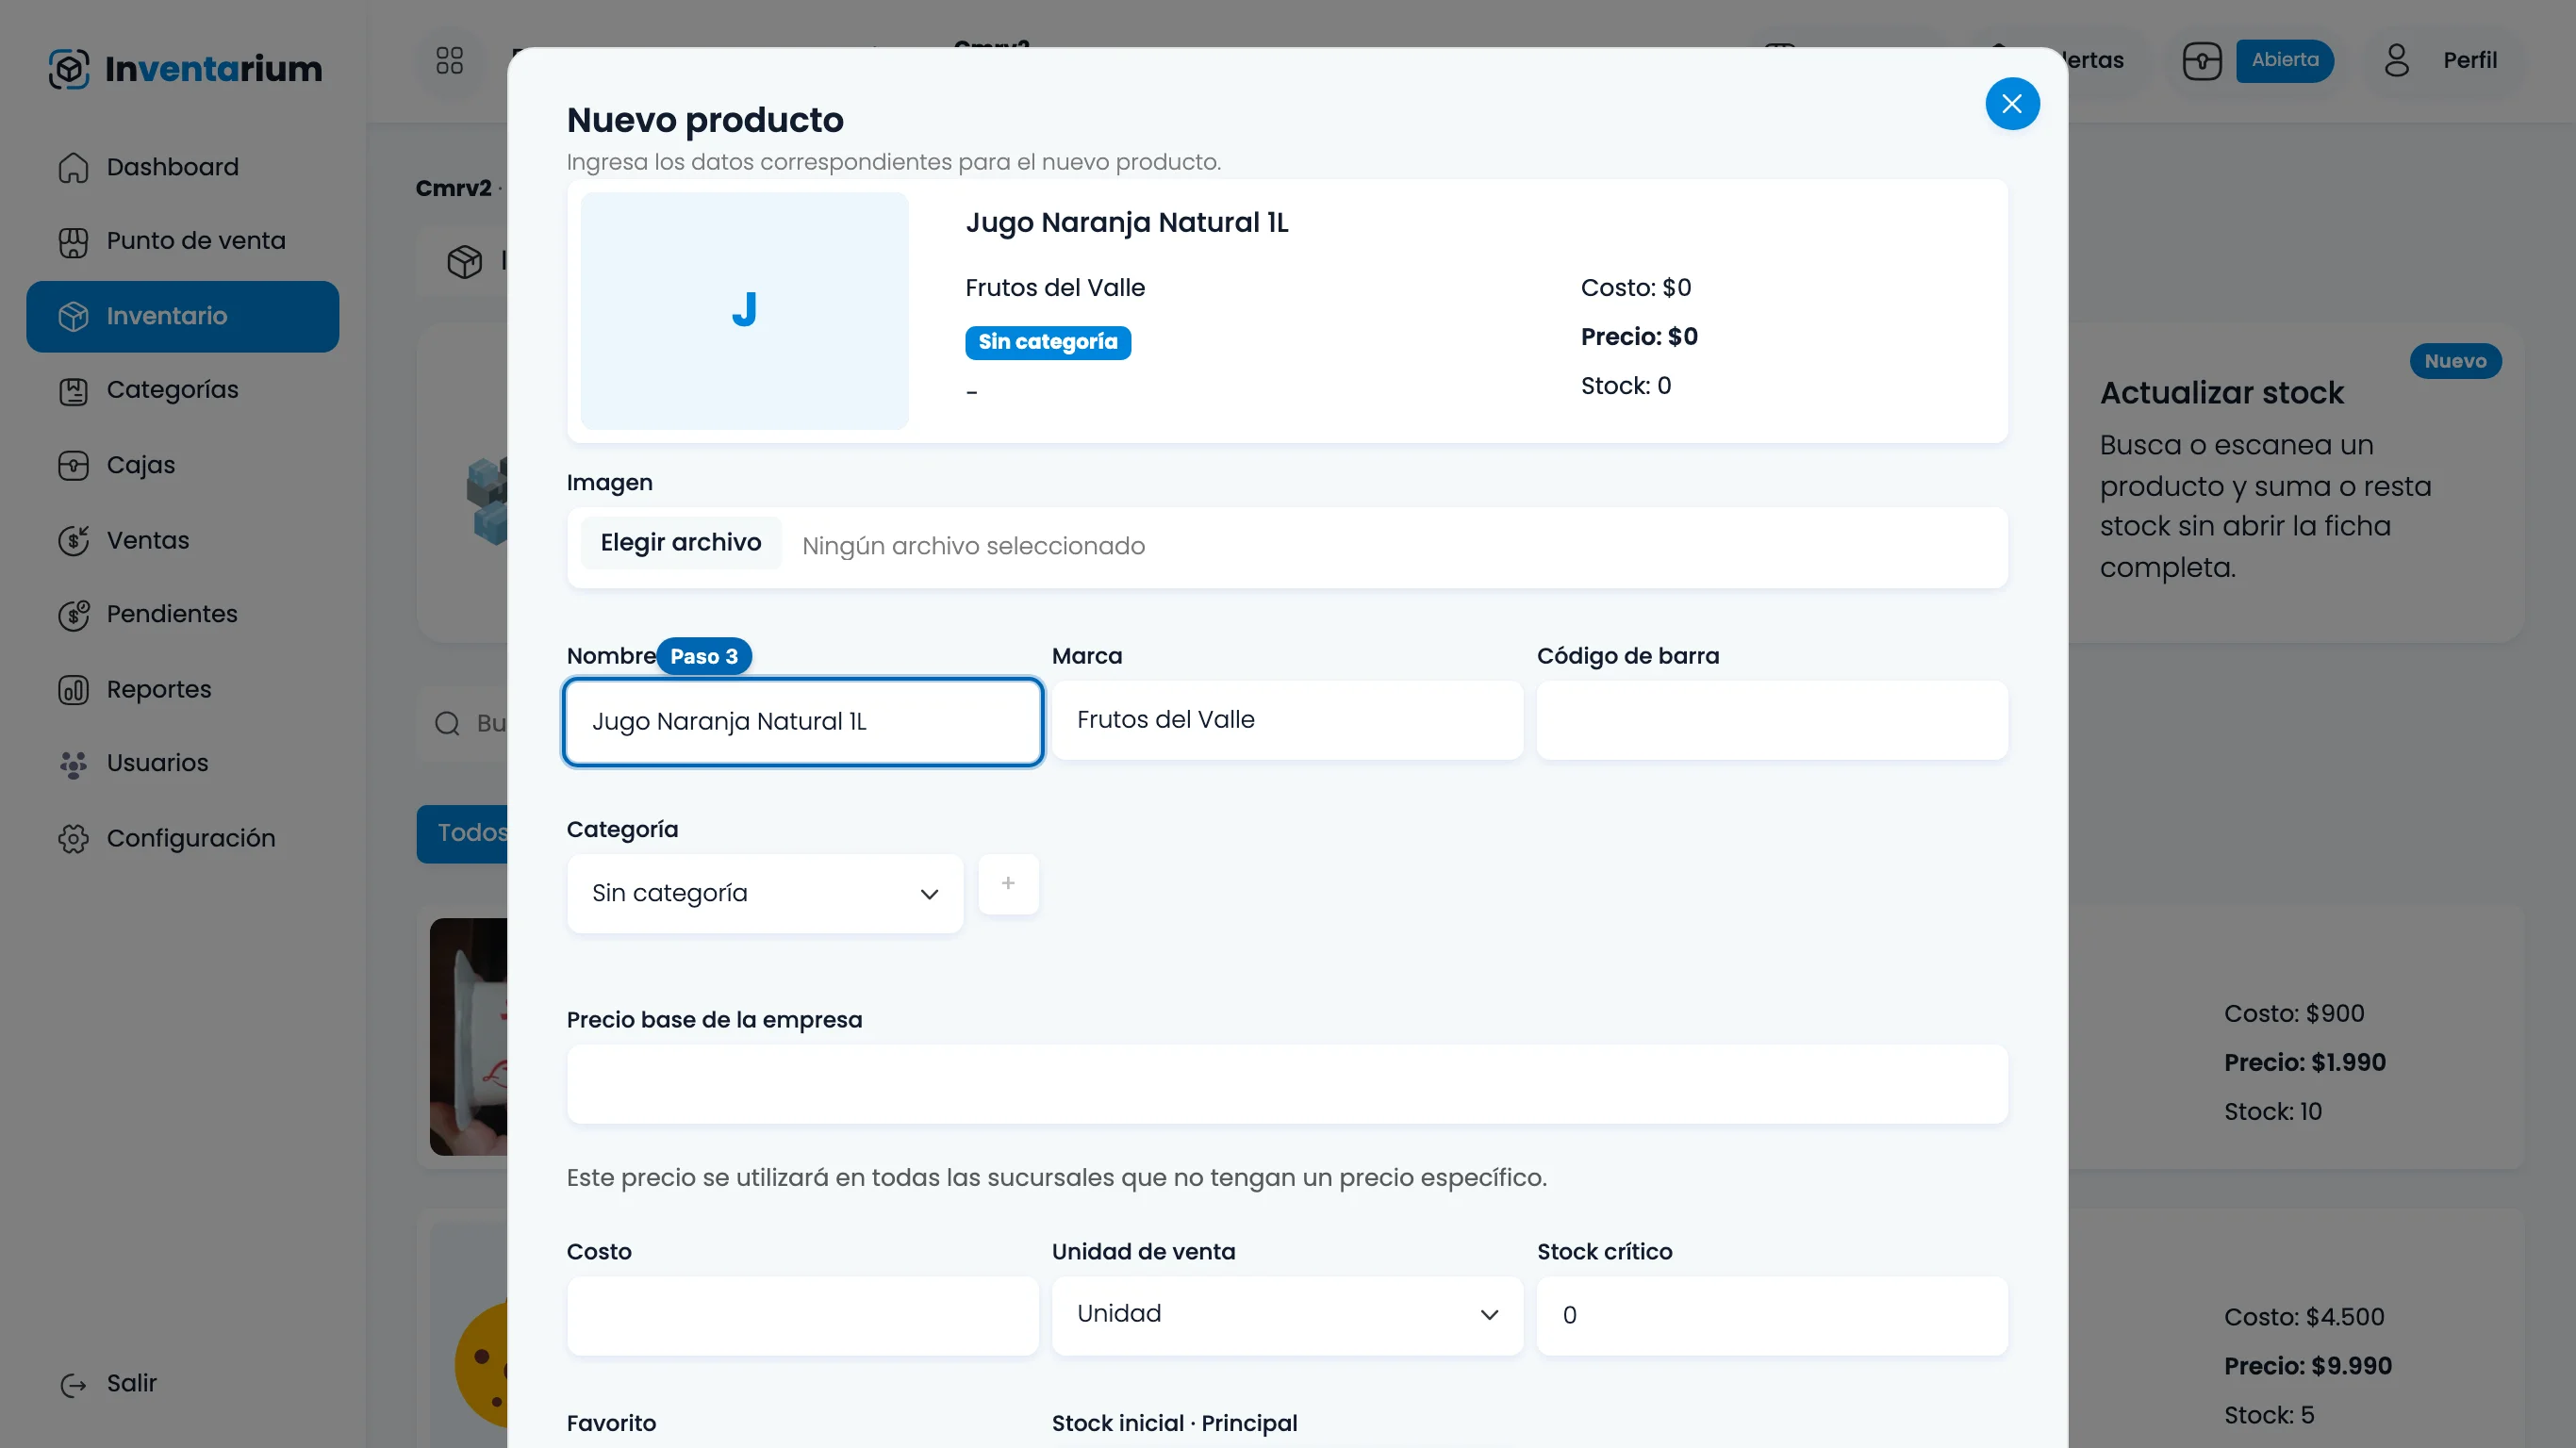Image resolution: width=2576 pixels, height=1448 pixels.
Task: Open the Categoría dropdown
Action: tap(765, 893)
